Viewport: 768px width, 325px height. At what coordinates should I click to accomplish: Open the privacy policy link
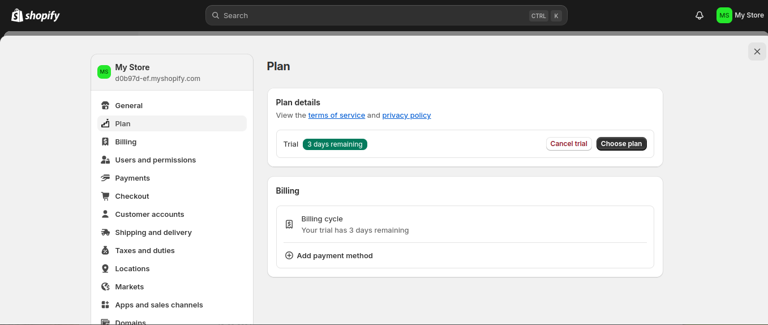click(x=406, y=115)
